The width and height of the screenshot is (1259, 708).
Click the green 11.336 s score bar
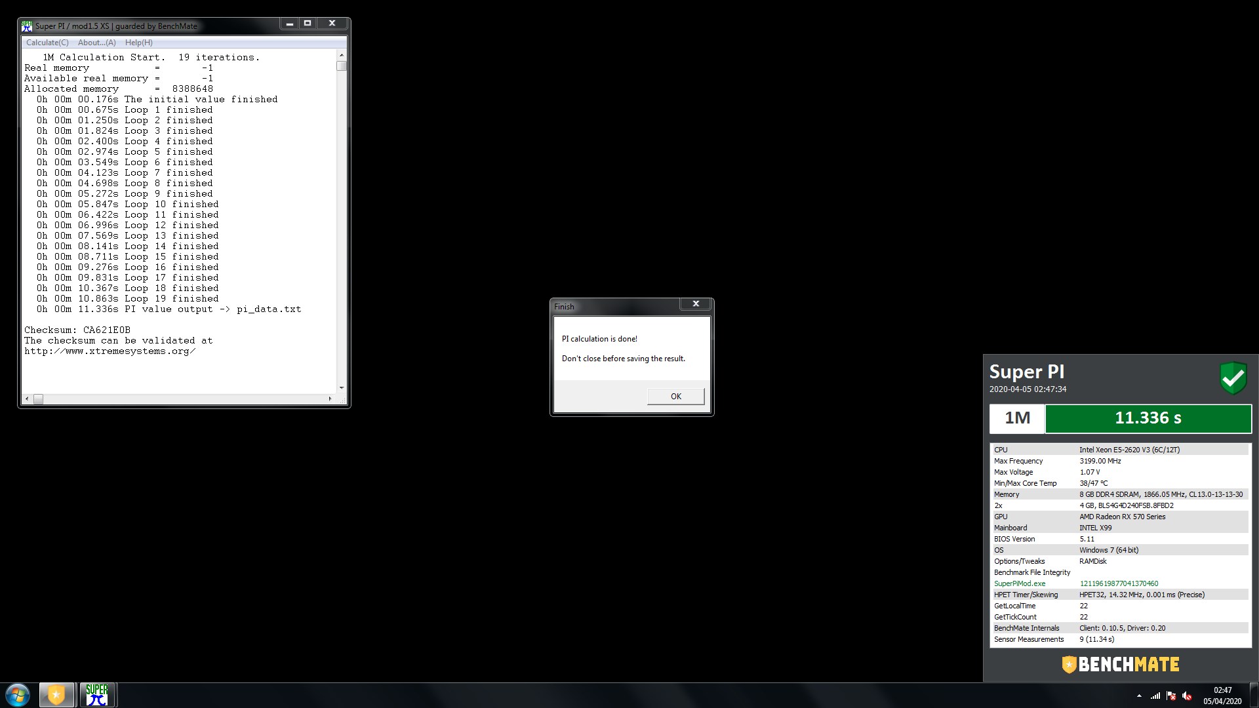[1148, 418]
